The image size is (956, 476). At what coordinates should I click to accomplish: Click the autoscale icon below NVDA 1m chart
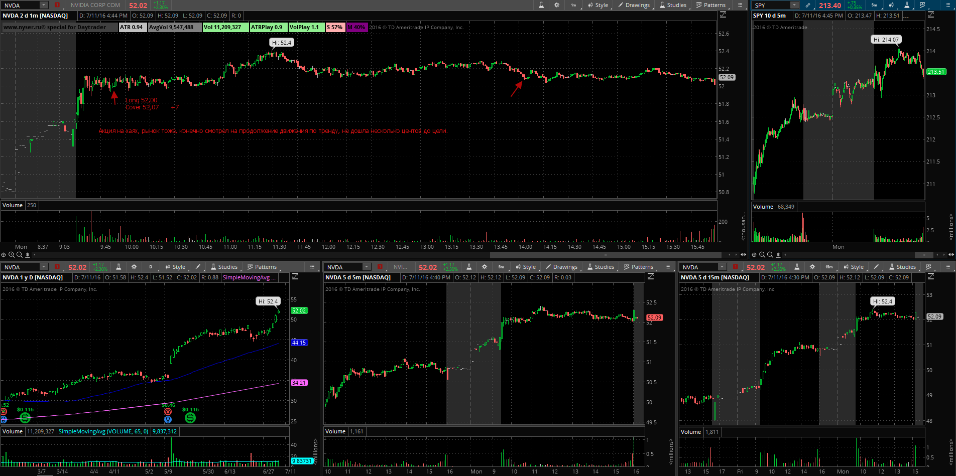[28, 255]
